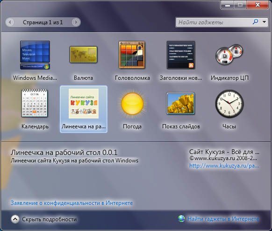Screen dimensions: 272x231
Task: Click the magnifier search icon
Action: click(255, 22)
